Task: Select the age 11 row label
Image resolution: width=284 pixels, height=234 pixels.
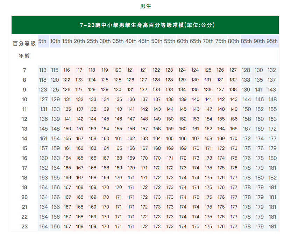Action: point(24,109)
